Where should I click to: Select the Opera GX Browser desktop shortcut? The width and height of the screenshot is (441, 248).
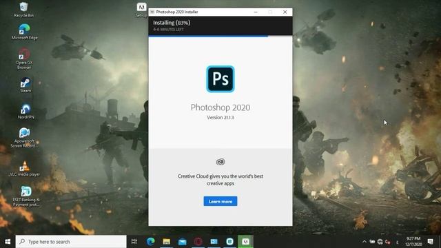pyautogui.click(x=24, y=59)
